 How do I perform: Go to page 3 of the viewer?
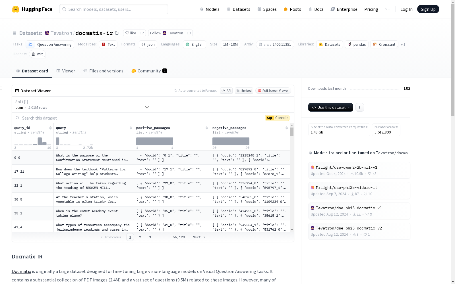pos(150,237)
